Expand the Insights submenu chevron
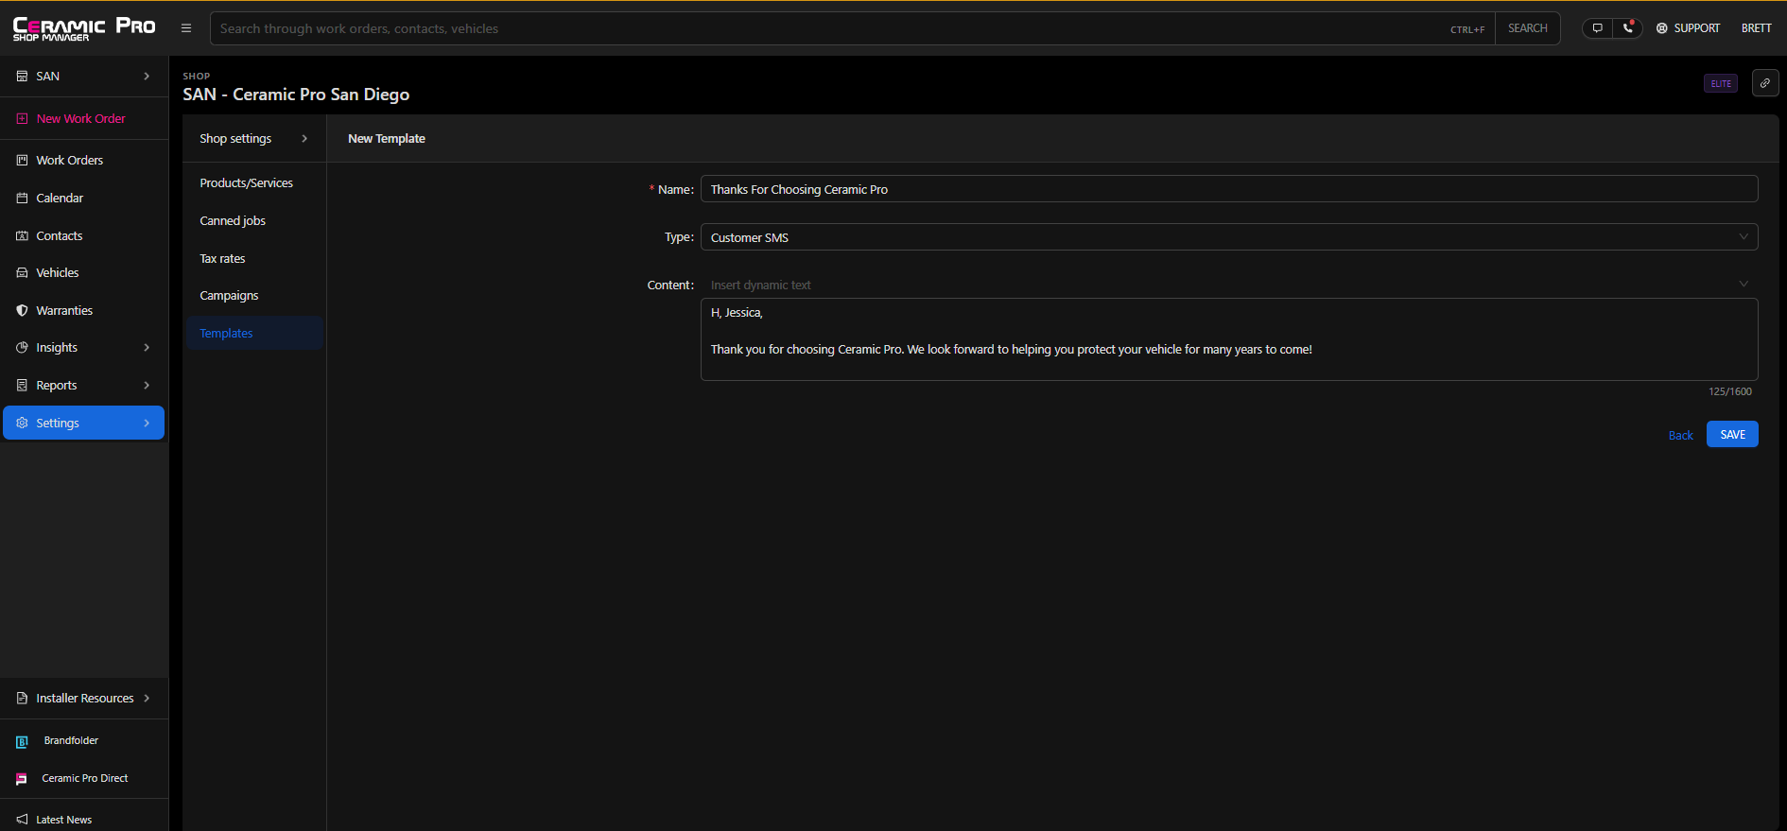 click(147, 348)
